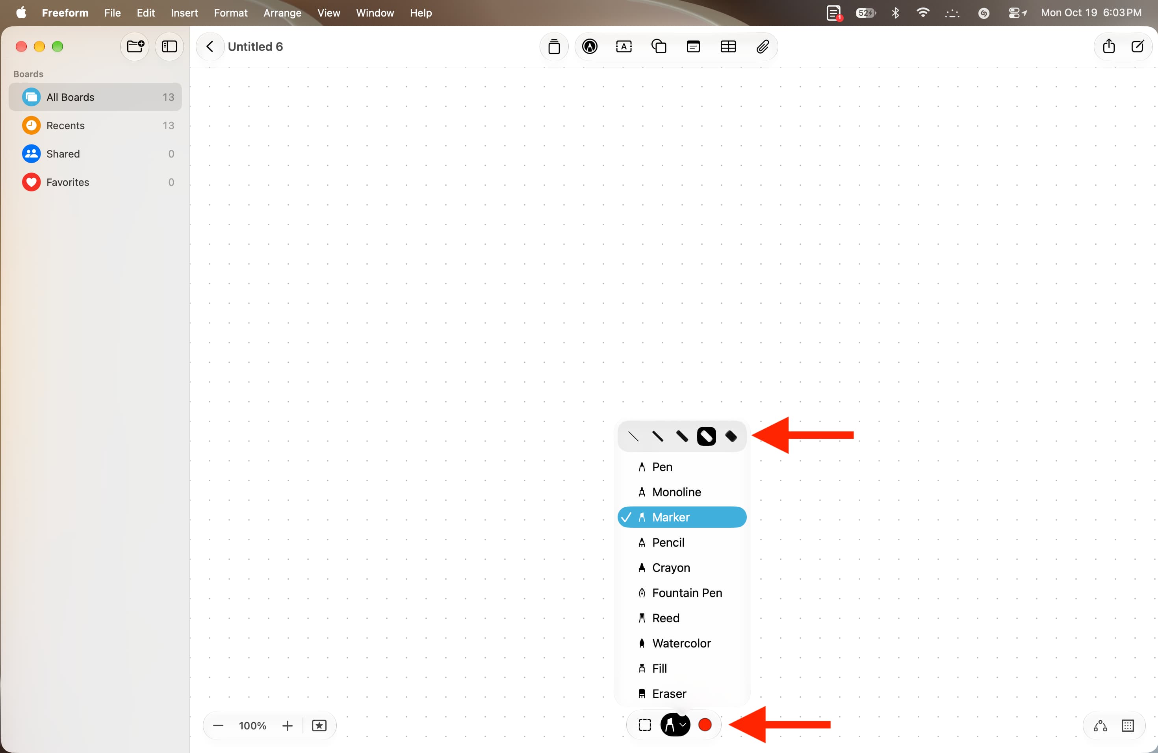1158x753 pixels.
Task: Open the Format menu
Action: click(x=231, y=13)
